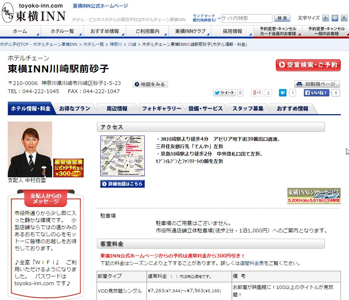Focus the サイト内検索 search field
This screenshot has height=300, width=349.
click(246, 18)
